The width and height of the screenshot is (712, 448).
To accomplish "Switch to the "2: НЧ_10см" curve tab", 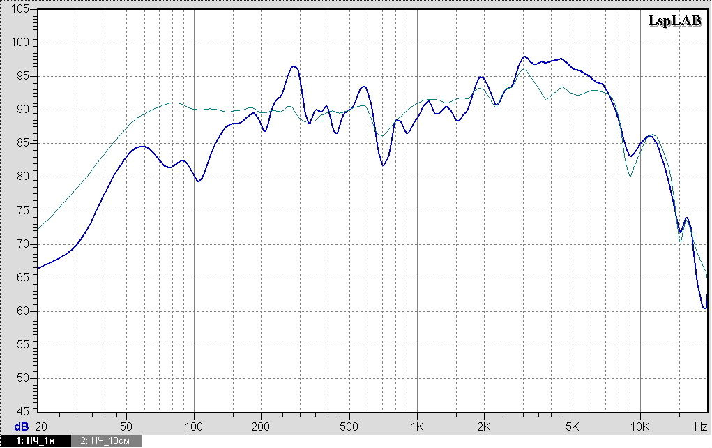I will pos(106,440).
